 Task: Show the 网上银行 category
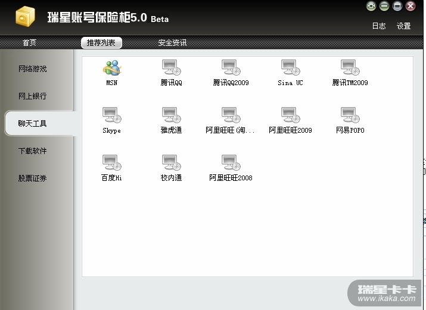pyautogui.click(x=33, y=96)
